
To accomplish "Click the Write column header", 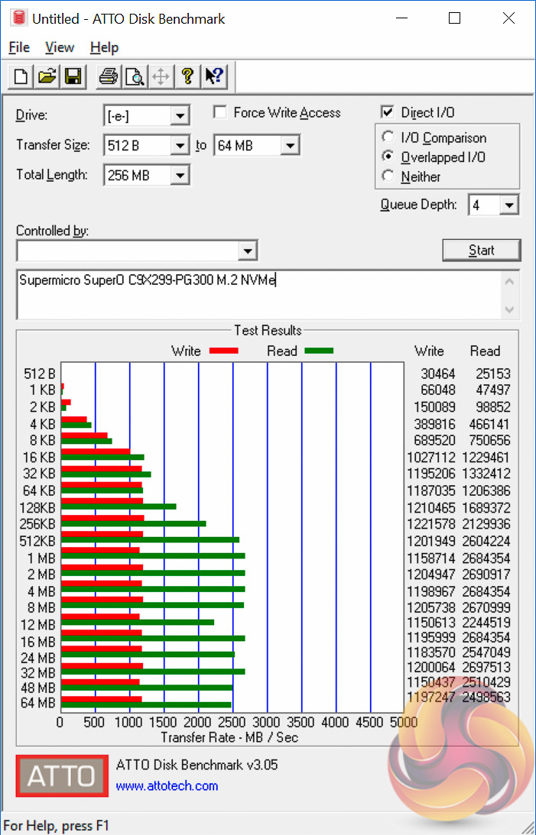I will tap(429, 351).
